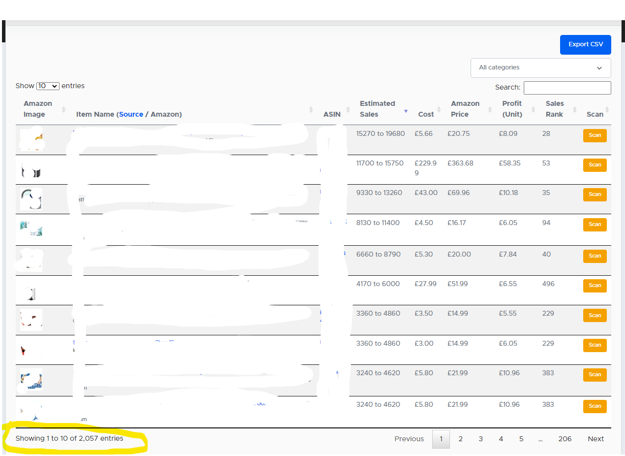625x456 pixels.
Task: Click the Source link in header
Action: 131,114
